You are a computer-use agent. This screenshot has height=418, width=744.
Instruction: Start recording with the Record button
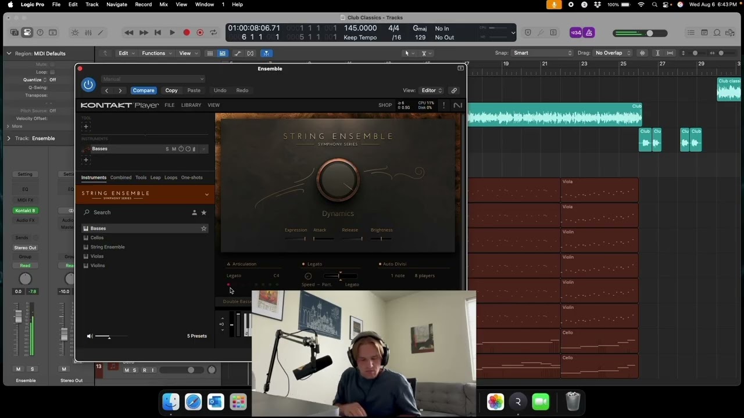pyautogui.click(x=187, y=33)
